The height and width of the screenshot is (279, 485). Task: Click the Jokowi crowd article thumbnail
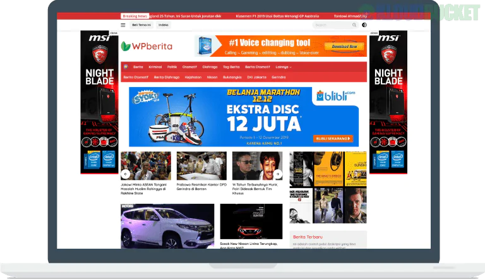[x=146, y=166]
